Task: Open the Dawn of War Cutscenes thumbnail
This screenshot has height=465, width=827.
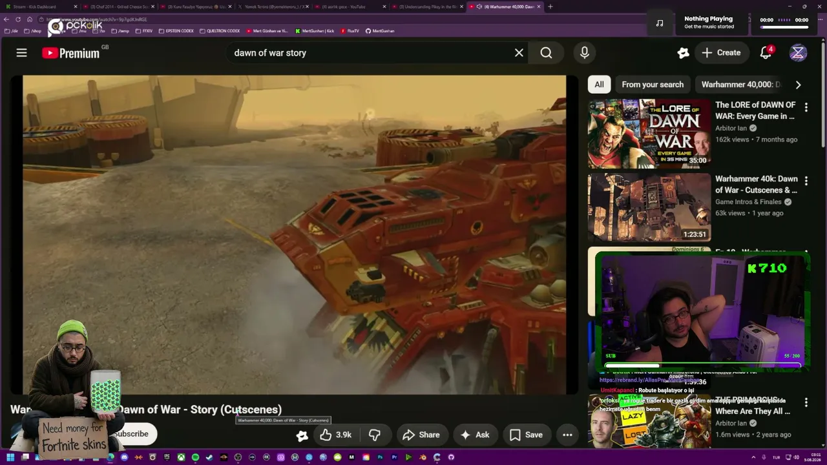Action: (x=649, y=207)
